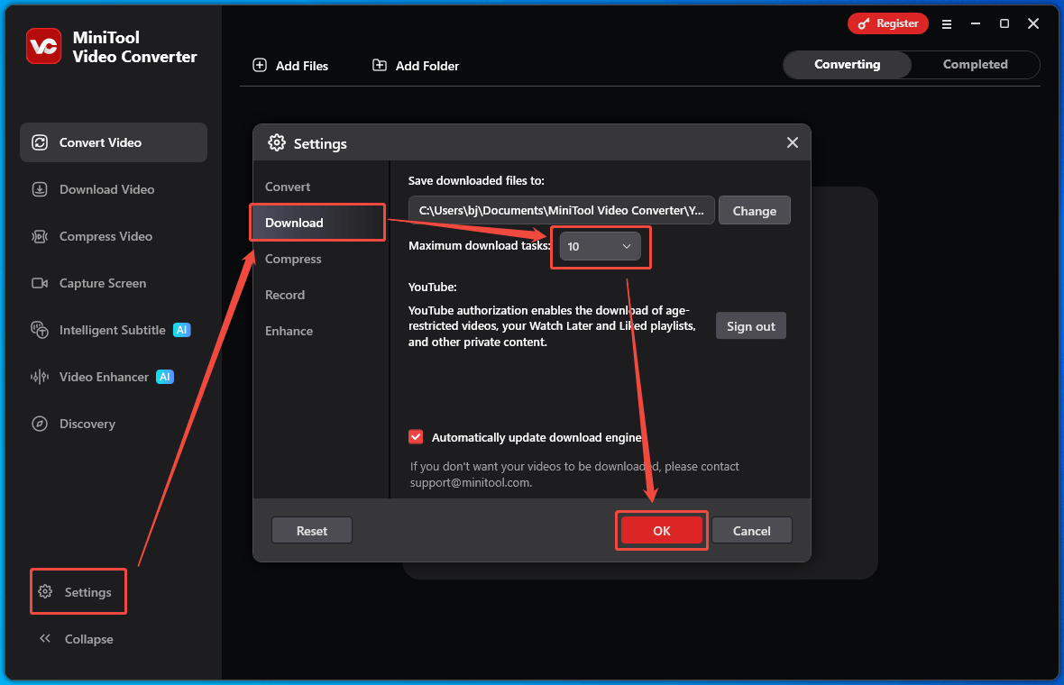Click the Collapse double-chevron icon

[45, 638]
